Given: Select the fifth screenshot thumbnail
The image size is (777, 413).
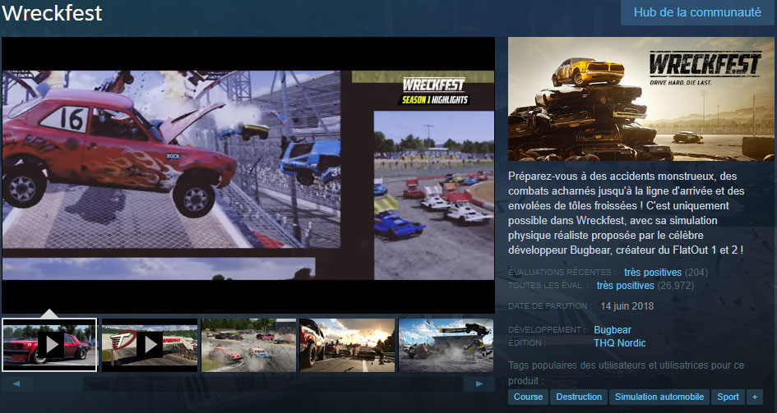Looking at the screenshot, I should coord(446,344).
